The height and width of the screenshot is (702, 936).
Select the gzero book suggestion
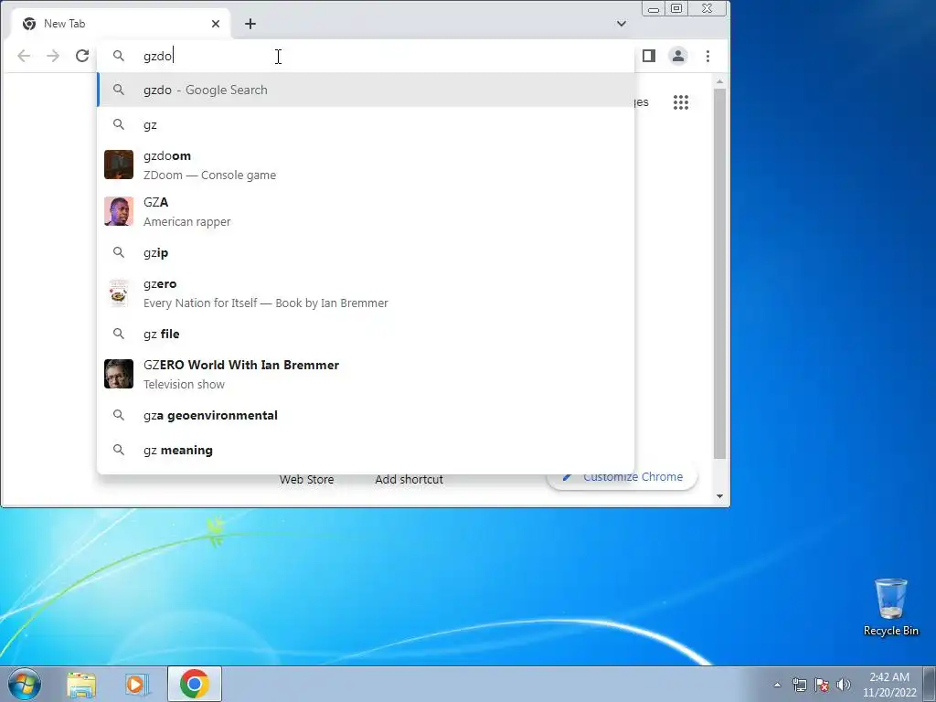point(366,293)
